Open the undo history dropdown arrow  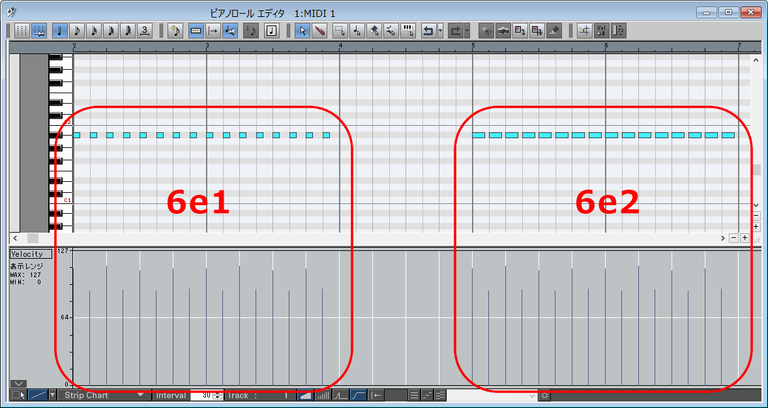point(441,31)
